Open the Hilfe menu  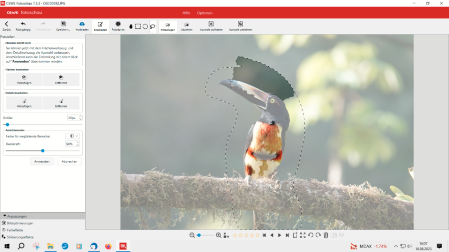tap(186, 13)
